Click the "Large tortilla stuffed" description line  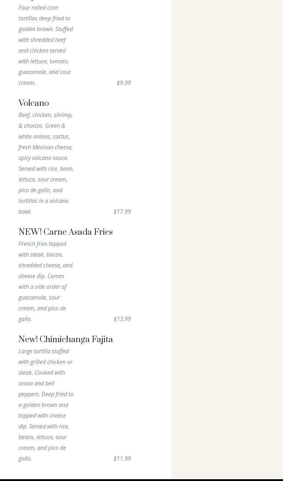[x=44, y=351]
